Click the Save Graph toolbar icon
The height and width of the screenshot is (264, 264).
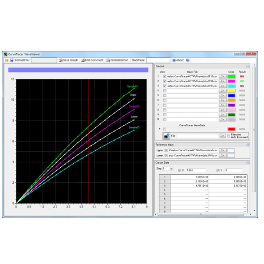click(60, 60)
